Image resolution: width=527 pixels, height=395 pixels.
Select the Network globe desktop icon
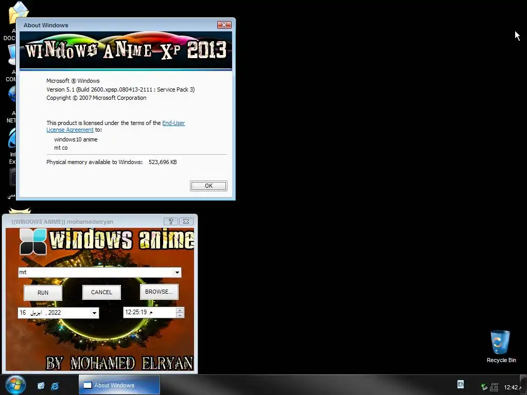[x=12, y=94]
